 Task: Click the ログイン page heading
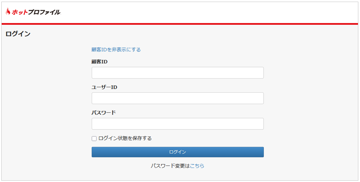point(18,34)
